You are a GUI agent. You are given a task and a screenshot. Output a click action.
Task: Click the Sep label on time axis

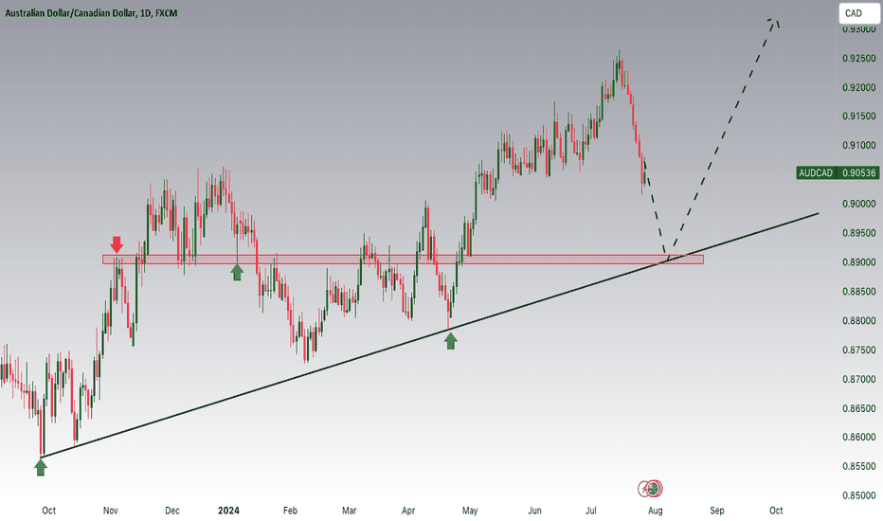pyautogui.click(x=717, y=511)
